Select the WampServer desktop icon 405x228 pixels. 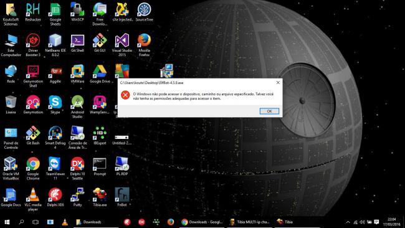pos(100,105)
